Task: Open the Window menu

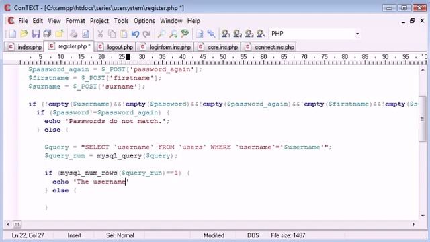Action: (x=171, y=21)
